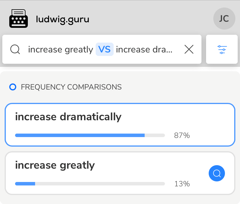
Task: Click the search magnifier icon in search bar
Action: pos(15,49)
